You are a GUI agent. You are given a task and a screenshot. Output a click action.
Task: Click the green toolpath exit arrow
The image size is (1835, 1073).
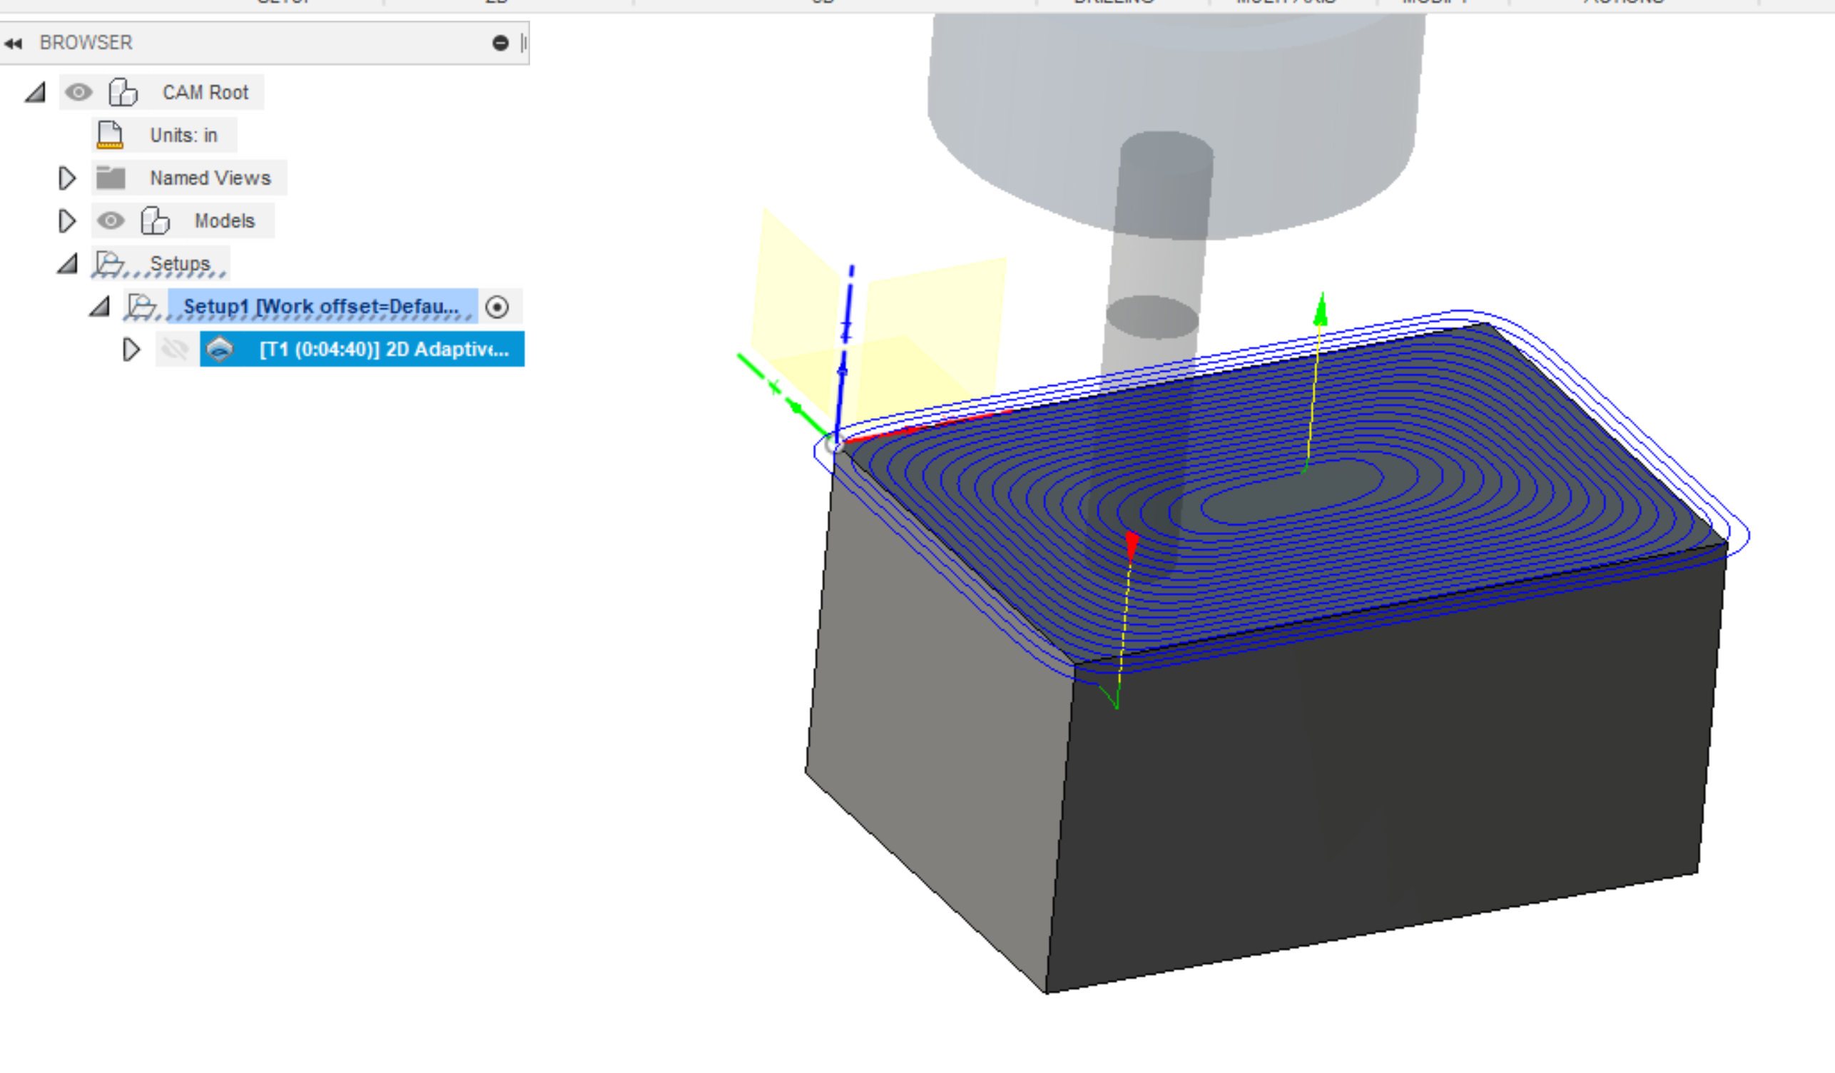pos(1321,310)
